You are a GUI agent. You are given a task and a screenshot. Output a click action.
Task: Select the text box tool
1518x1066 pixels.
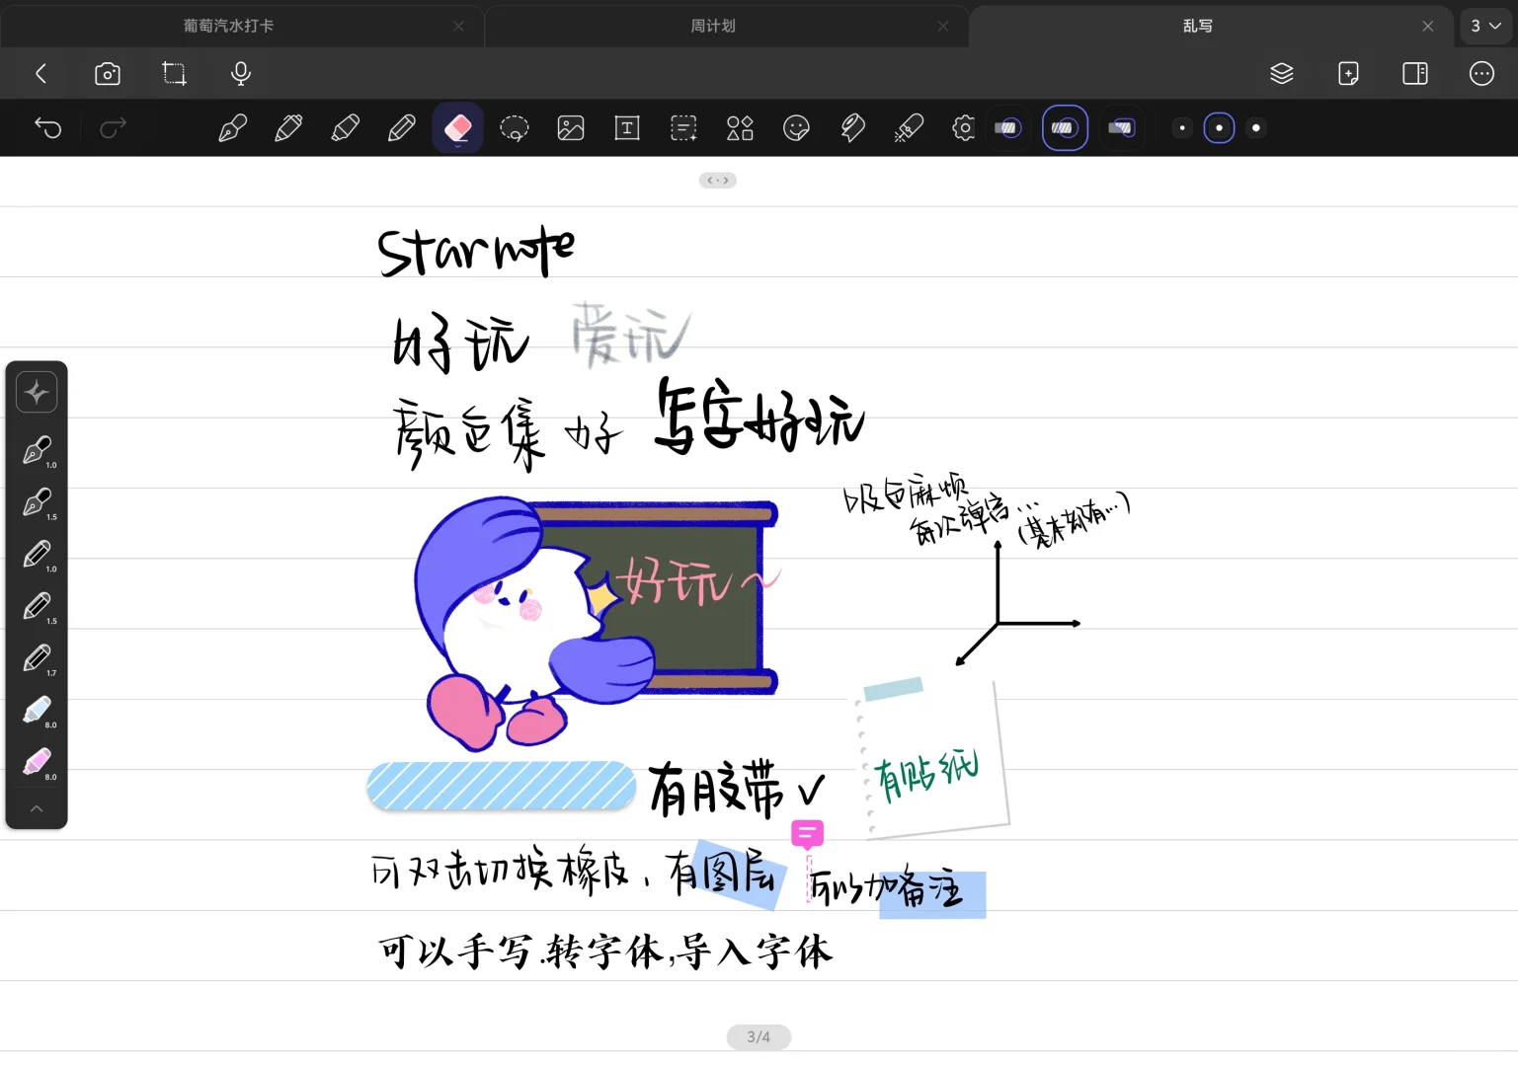pos(627,127)
